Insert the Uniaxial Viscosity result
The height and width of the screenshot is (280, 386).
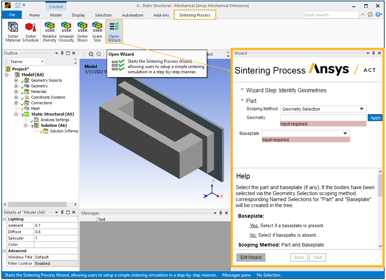click(66, 32)
